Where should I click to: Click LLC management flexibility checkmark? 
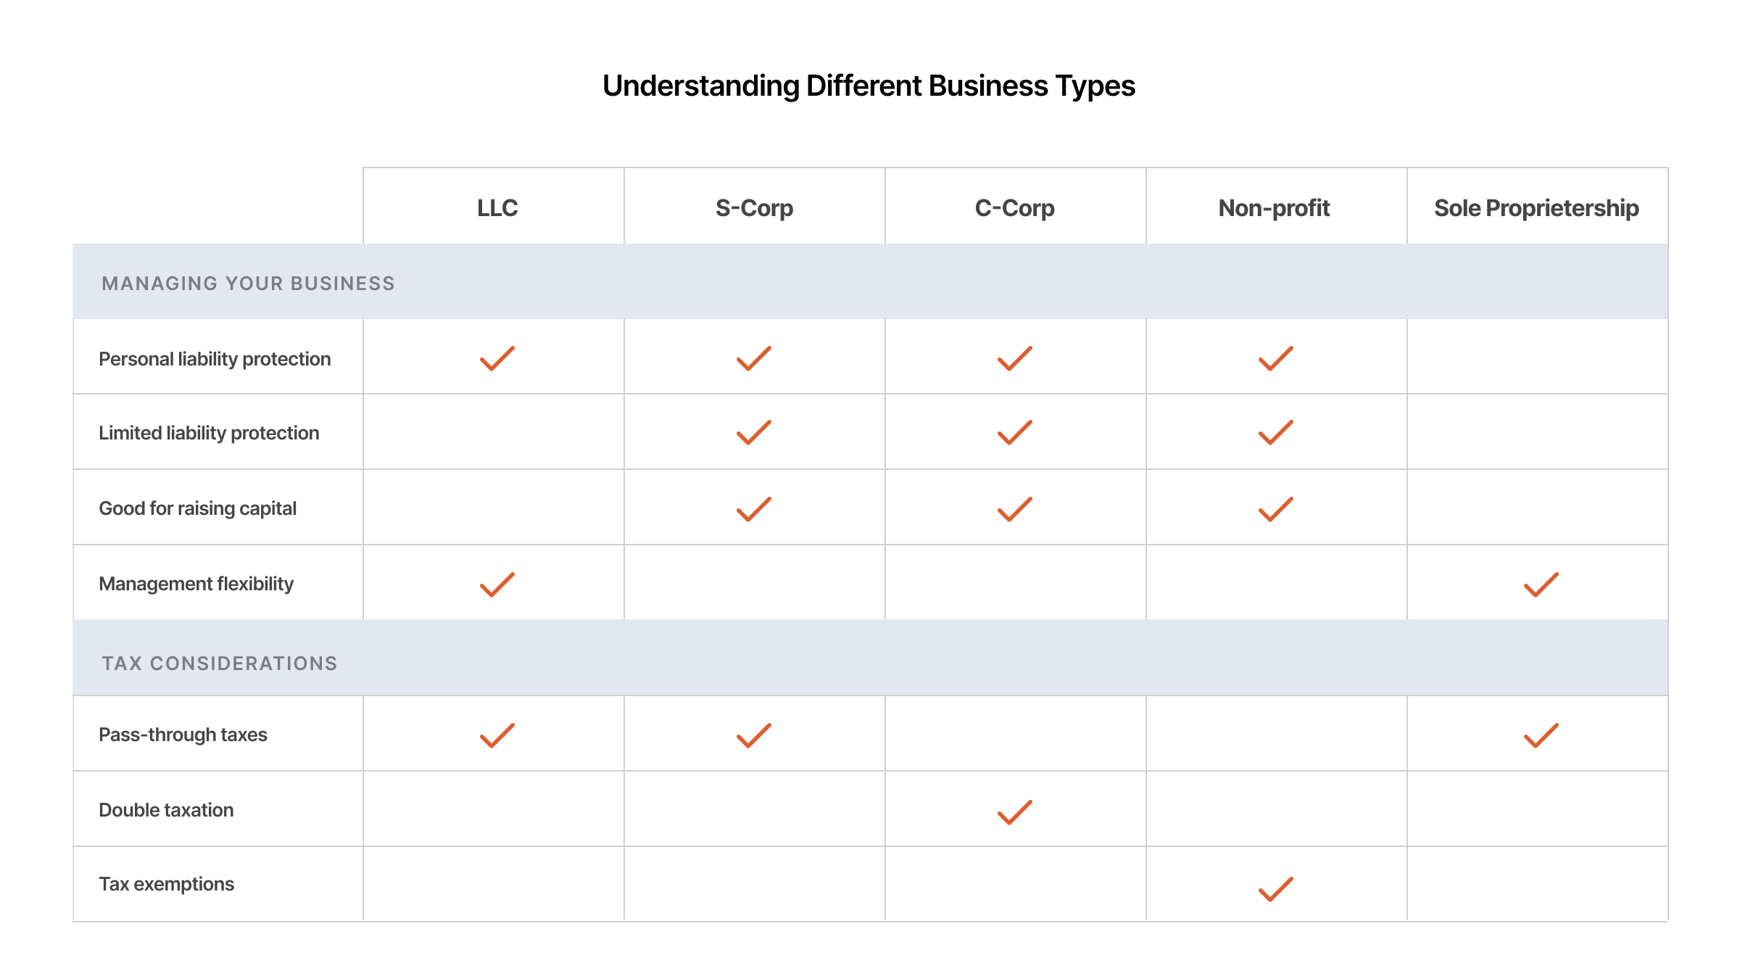(497, 584)
